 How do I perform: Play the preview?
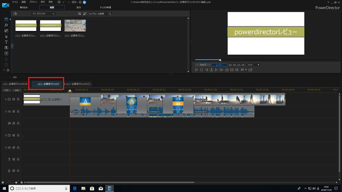tap(196, 70)
